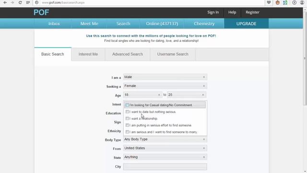Open the speed dial grid icon
This screenshot has width=307, height=173.
(x=28, y=2)
